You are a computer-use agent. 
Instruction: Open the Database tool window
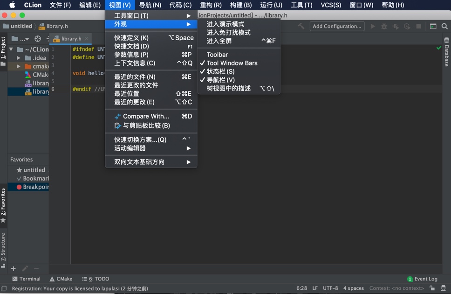[446, 56]
